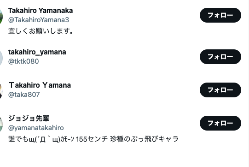
Task: Visit the @yamanatakahiro handle
Action: tap(36, 128)
